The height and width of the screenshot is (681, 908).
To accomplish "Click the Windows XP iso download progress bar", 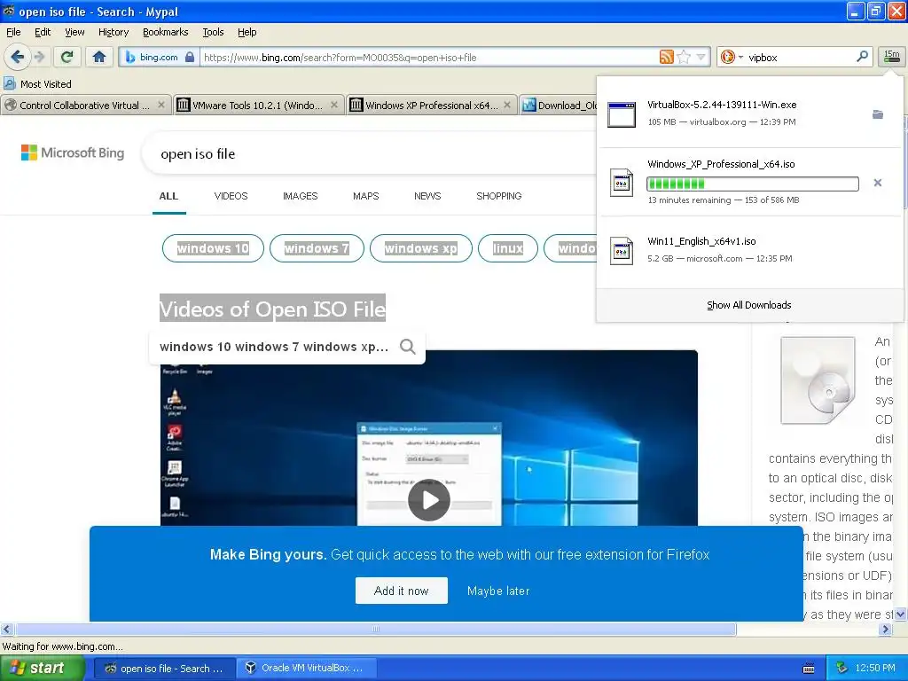I will point(752,184).
